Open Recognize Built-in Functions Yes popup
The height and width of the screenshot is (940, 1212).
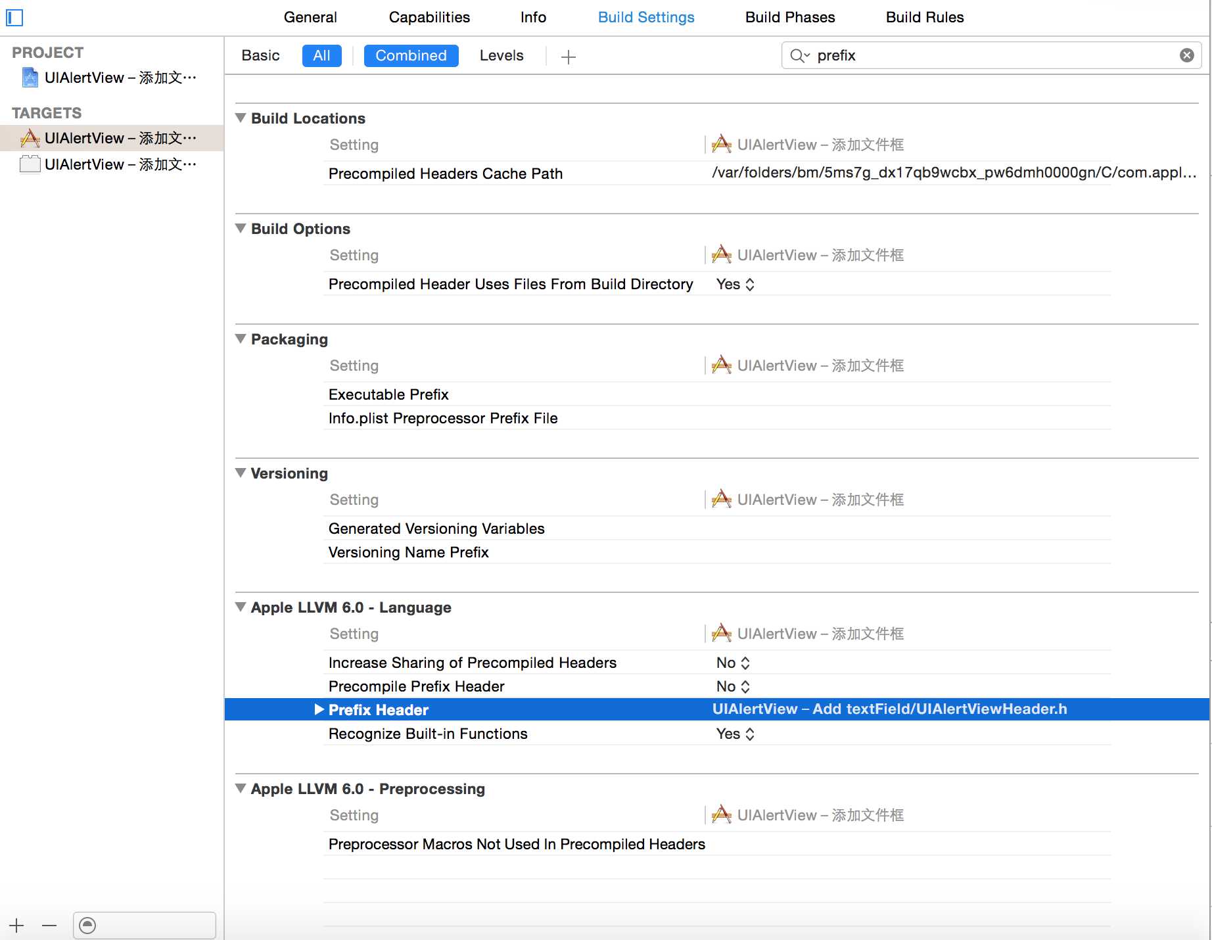tap(735, 734)
